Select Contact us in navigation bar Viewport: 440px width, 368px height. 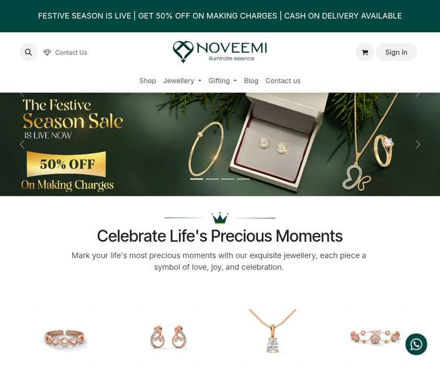click(283, 81)
